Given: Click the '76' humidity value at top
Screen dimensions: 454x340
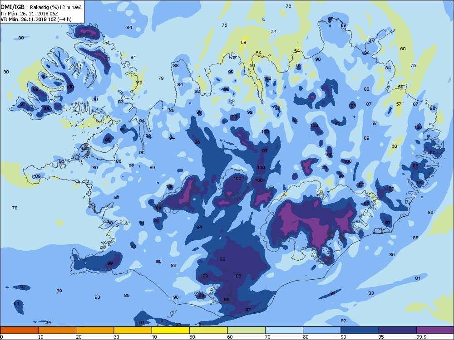Looking at the screenshot, I should pos(288,6).
